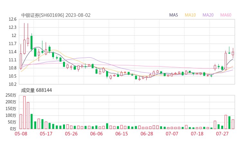Click the 200万 volume axis label

pos(11,102)
